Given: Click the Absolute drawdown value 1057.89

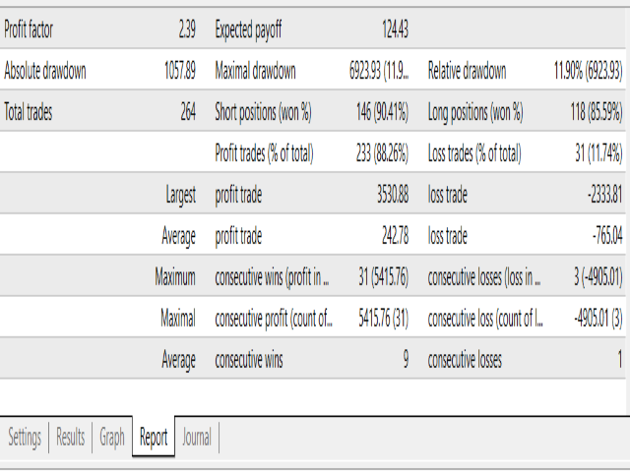Looking at the screenshot, I should pyautogui.click(x=175, y=71).
